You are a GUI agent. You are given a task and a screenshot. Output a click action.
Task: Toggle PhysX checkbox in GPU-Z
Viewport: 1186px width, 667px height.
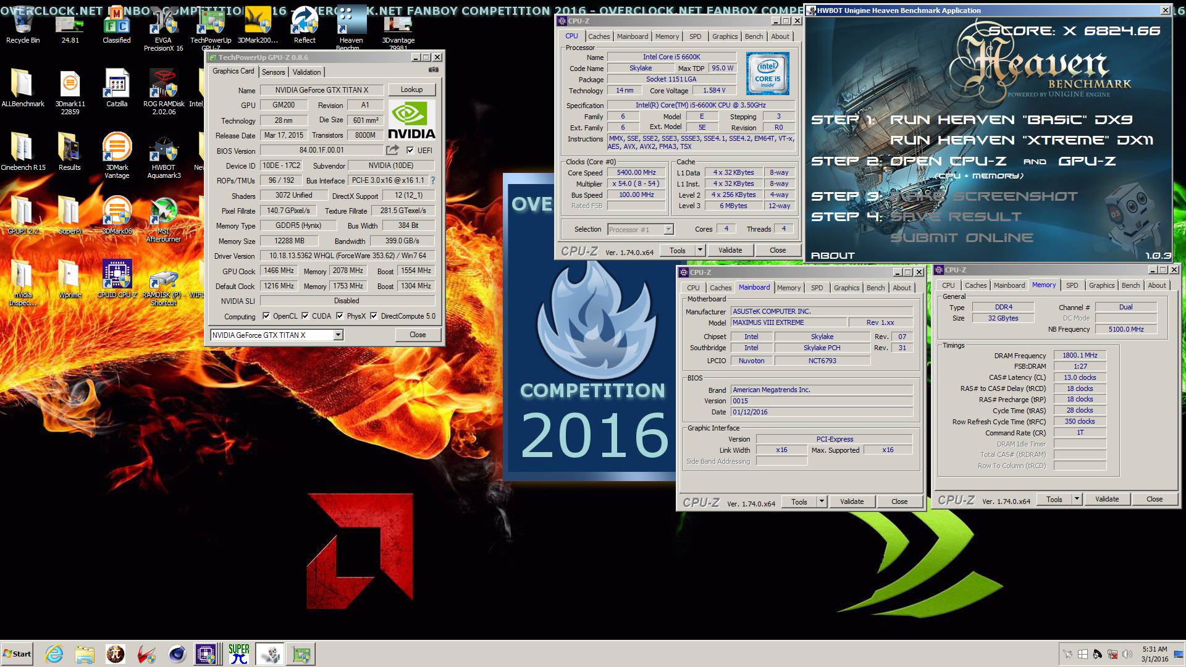pyautogui.click(x=340, y=316)
